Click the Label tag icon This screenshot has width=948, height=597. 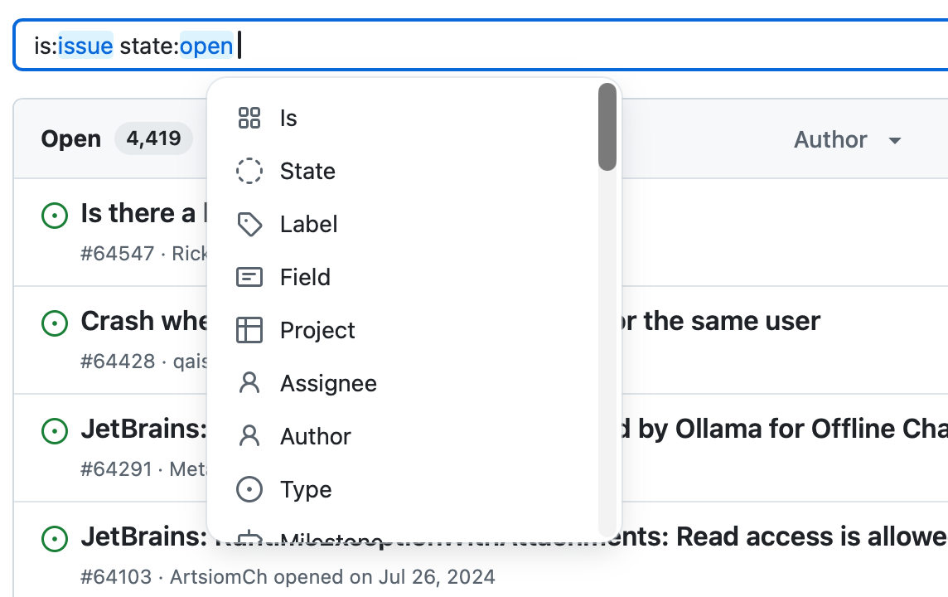pos(249,224)
